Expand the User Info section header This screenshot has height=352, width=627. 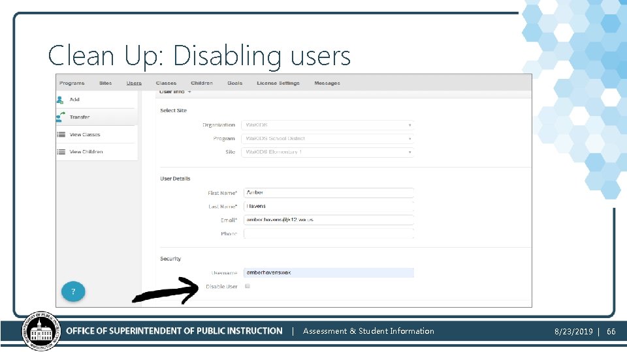click(175, 92)
